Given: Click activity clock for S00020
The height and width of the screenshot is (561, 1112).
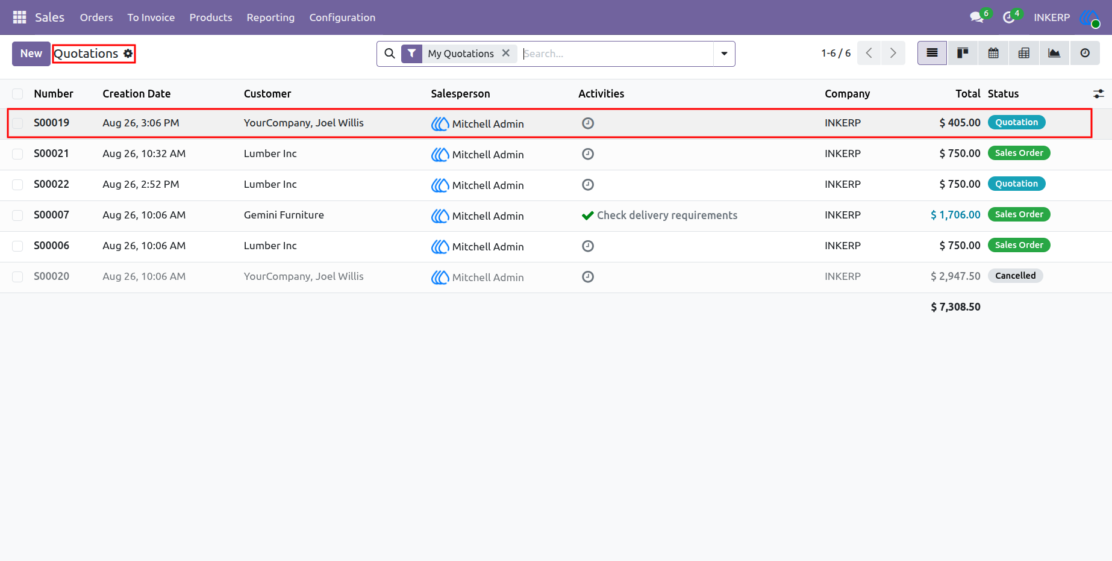Looking at the screenshot, I should point(588,277).
